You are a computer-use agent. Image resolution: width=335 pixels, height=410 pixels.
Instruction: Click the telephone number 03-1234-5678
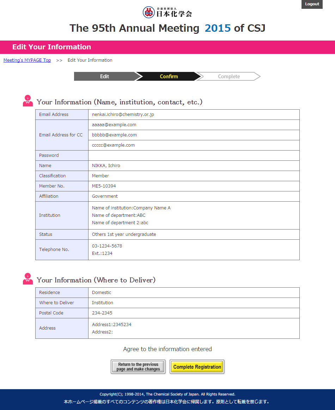point(107,246)
